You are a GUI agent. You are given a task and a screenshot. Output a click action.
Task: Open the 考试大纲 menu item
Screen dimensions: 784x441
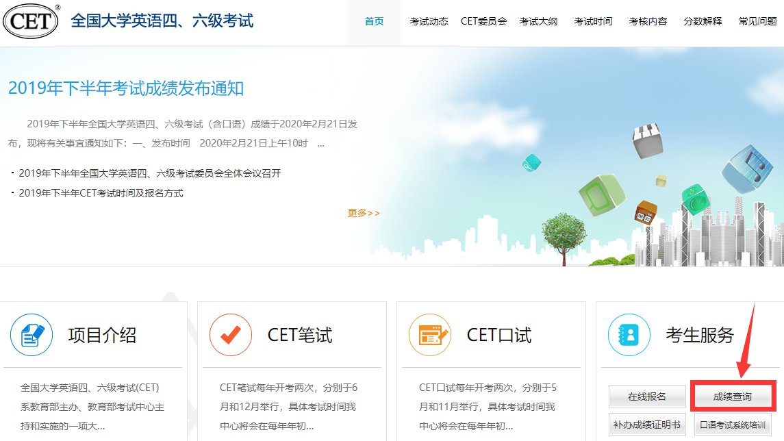point(538,21)
